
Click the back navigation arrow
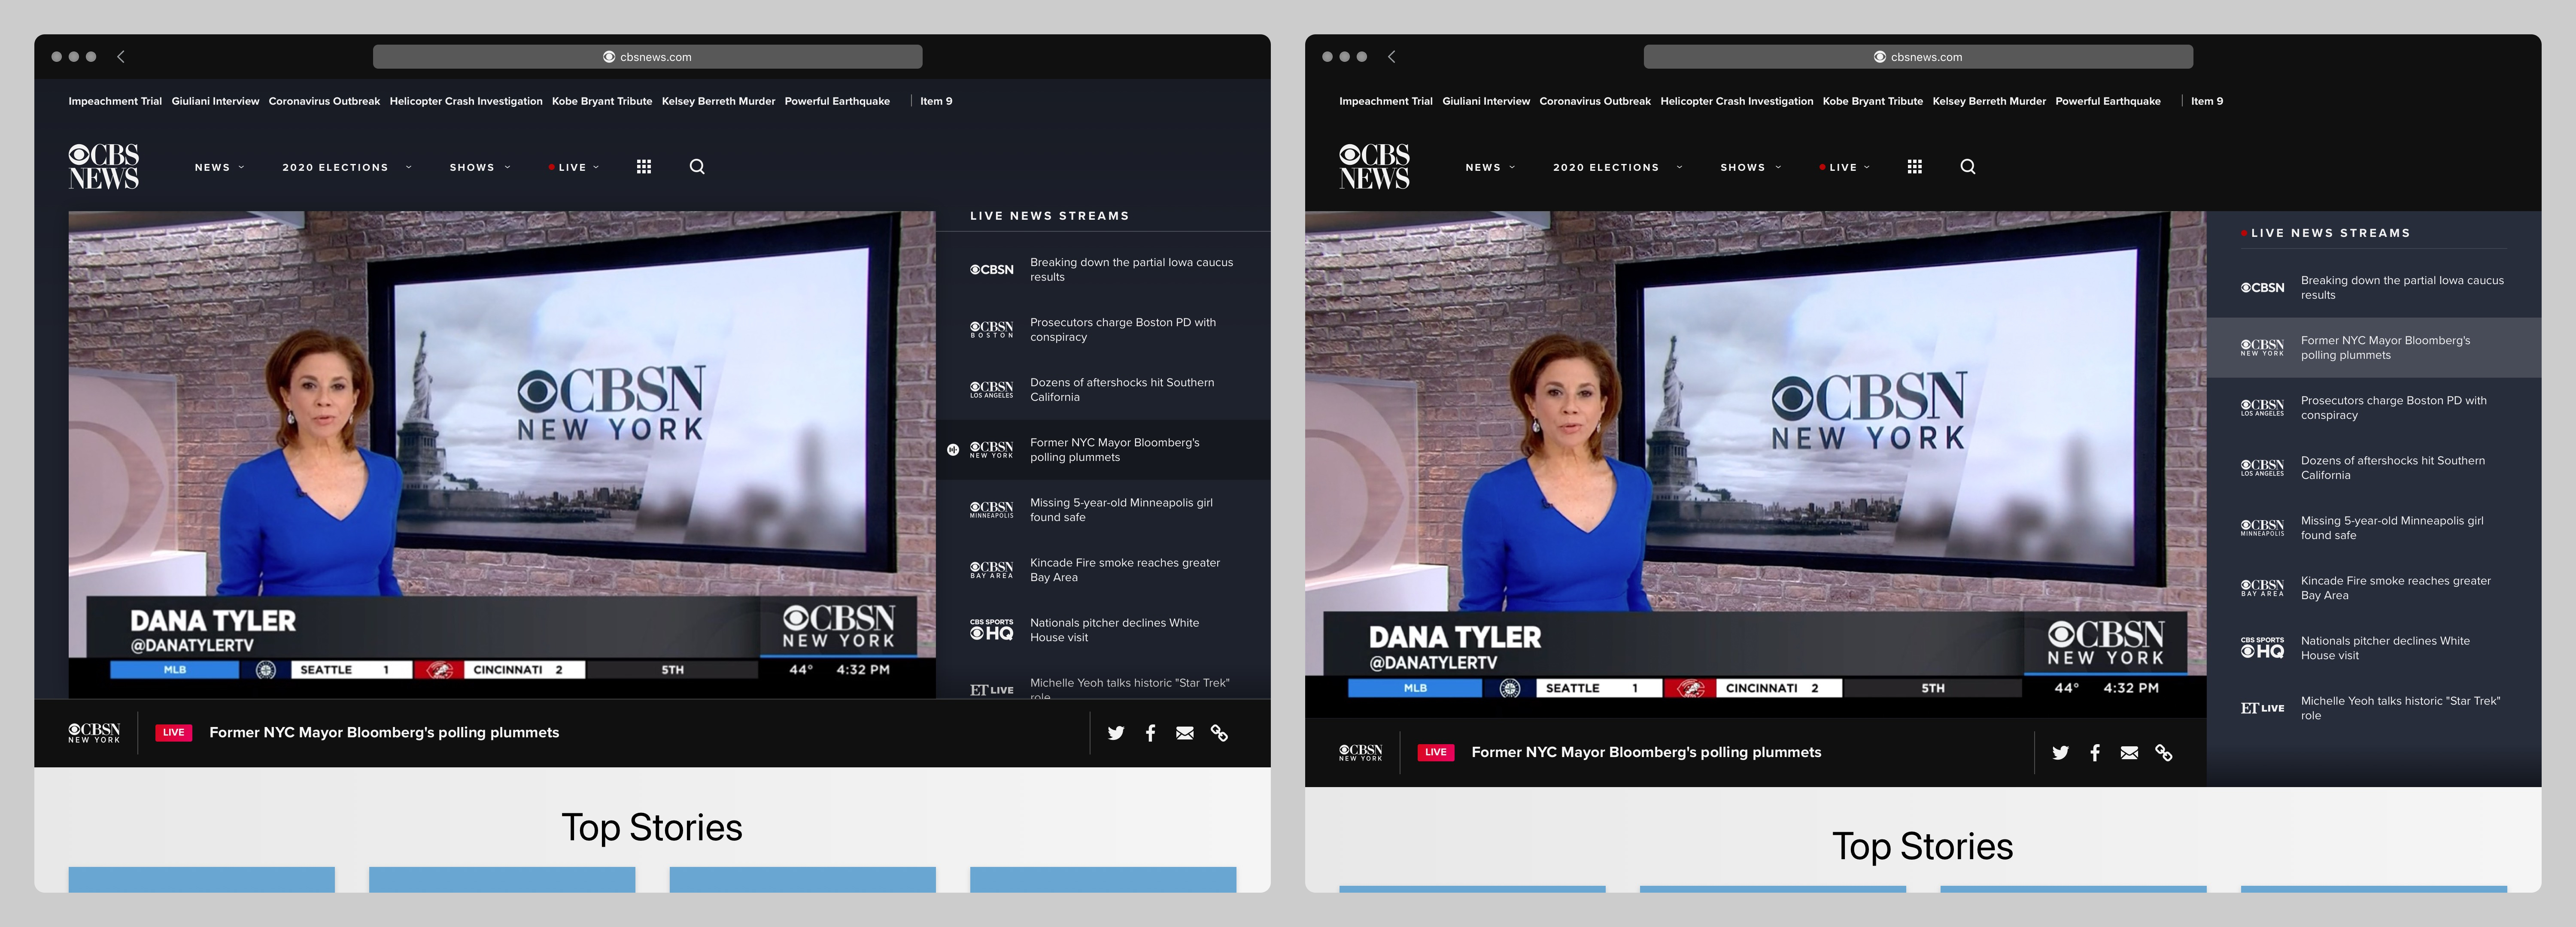(x=120, y=57)
